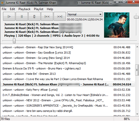The image size is (139, 121).
Task: Select Hate Em' - Eminem 2013 track
Action: point(68,74)
